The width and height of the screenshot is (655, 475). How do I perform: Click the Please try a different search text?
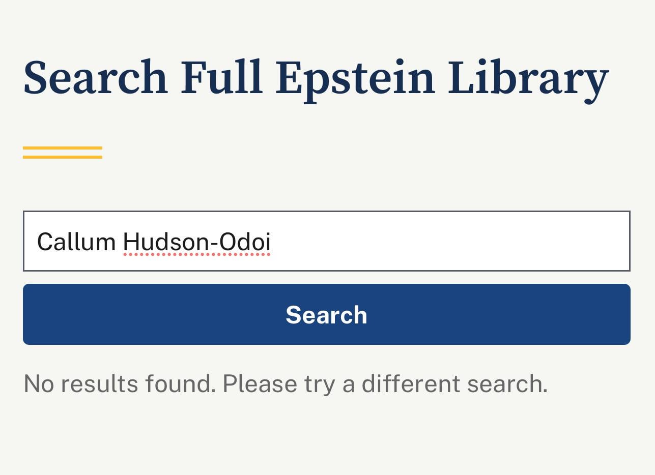click(x=385, y=384)
